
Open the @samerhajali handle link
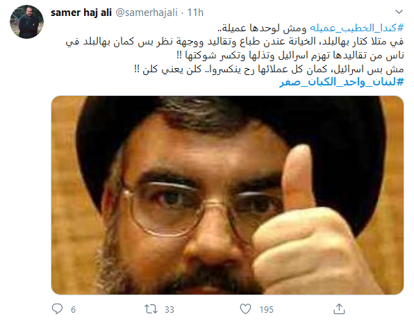coord(147,13)
